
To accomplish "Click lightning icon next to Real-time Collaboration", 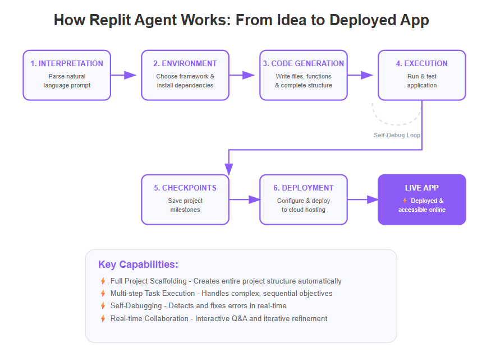I will [103, 318].
